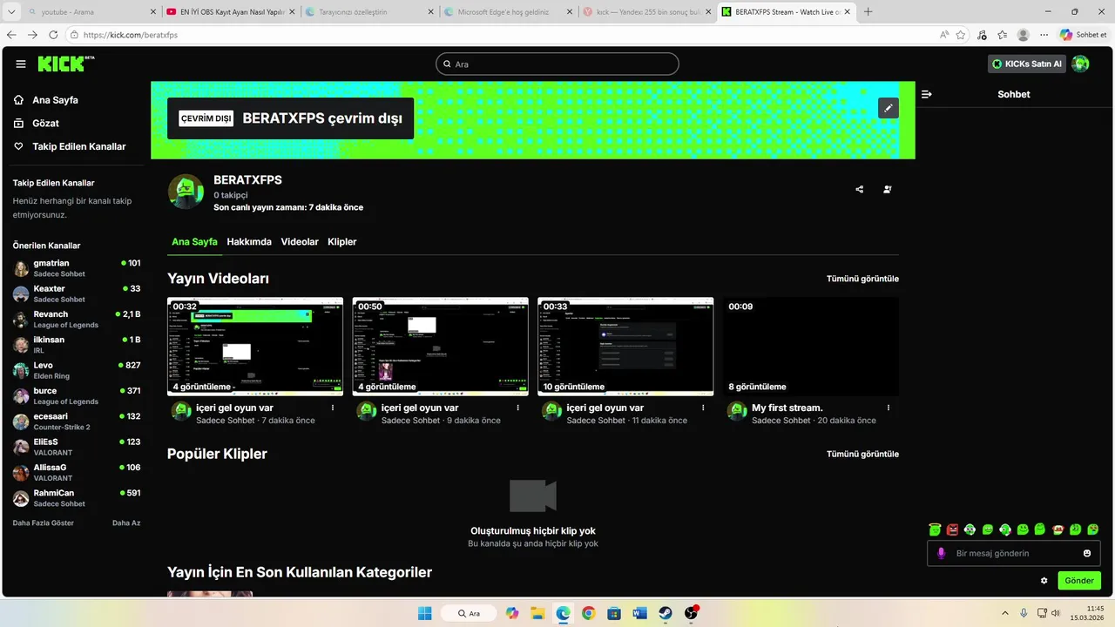1115x627 pixels.
Task: Open the Windows Start menu
Action: (425, 613)
